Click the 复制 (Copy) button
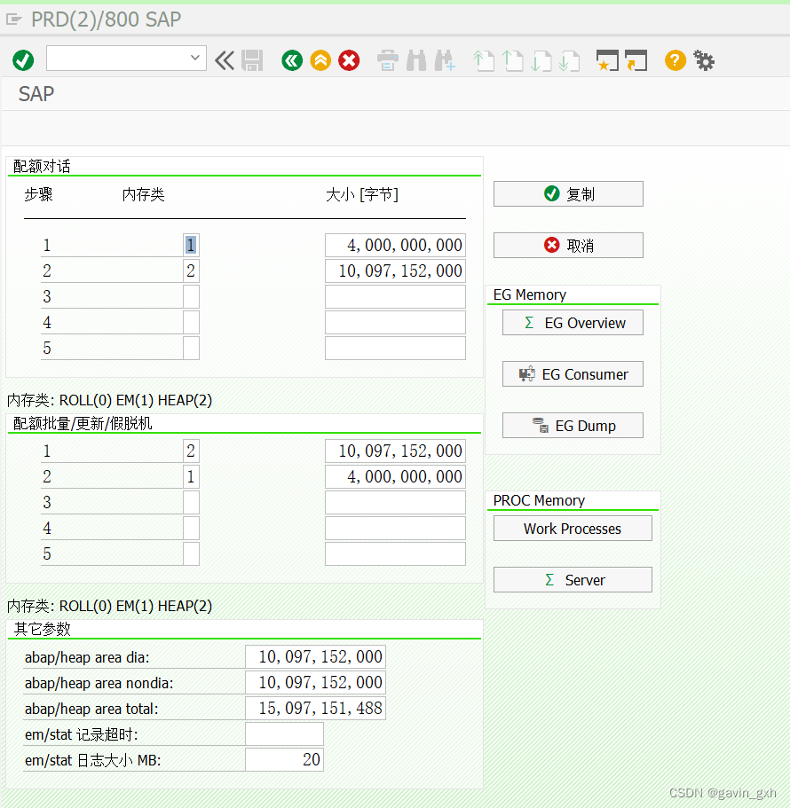Viewport: 790px width, 808px height. (x=568, y=193)
